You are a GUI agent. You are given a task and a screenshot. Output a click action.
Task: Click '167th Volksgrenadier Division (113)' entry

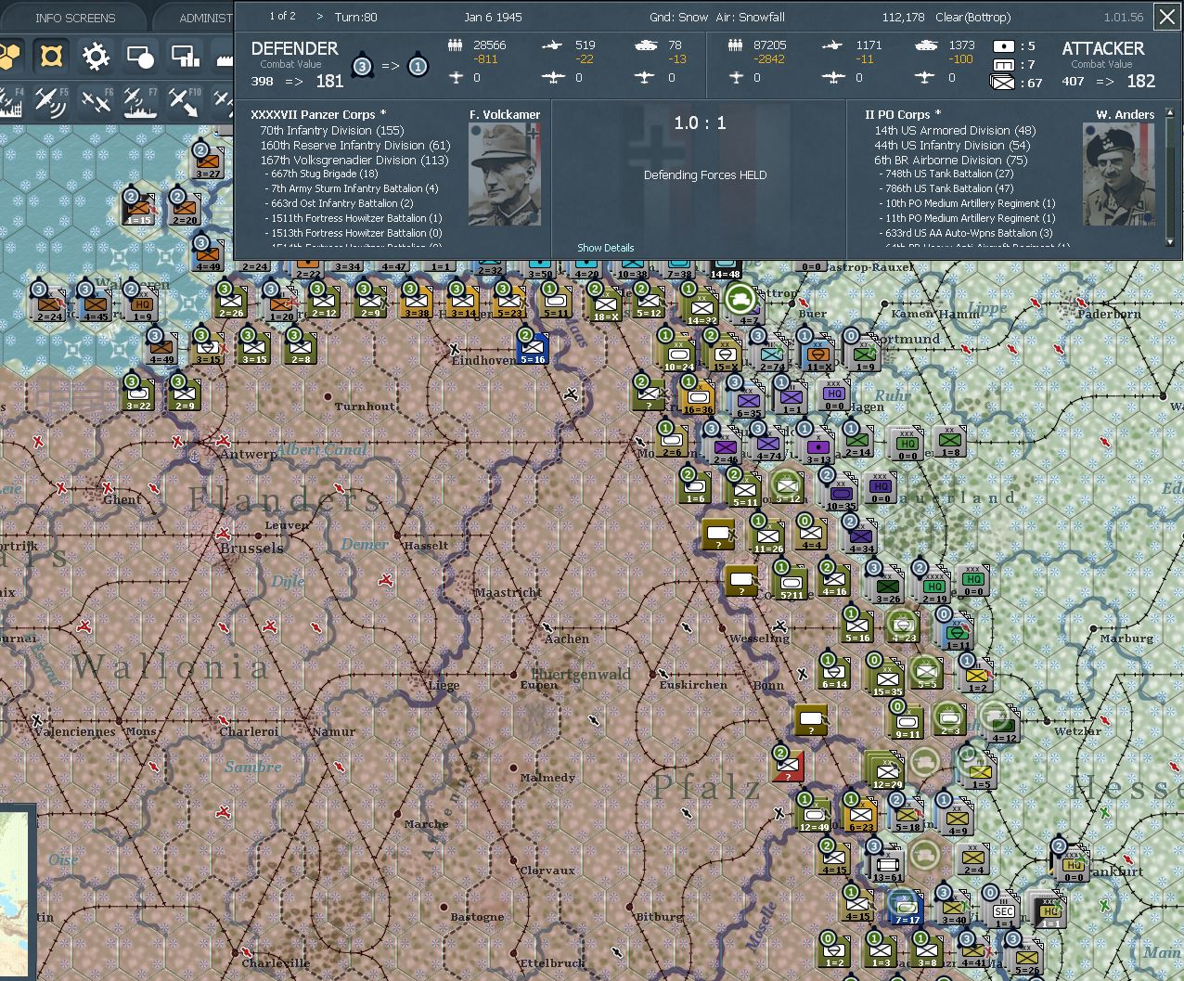pos(353,160)
